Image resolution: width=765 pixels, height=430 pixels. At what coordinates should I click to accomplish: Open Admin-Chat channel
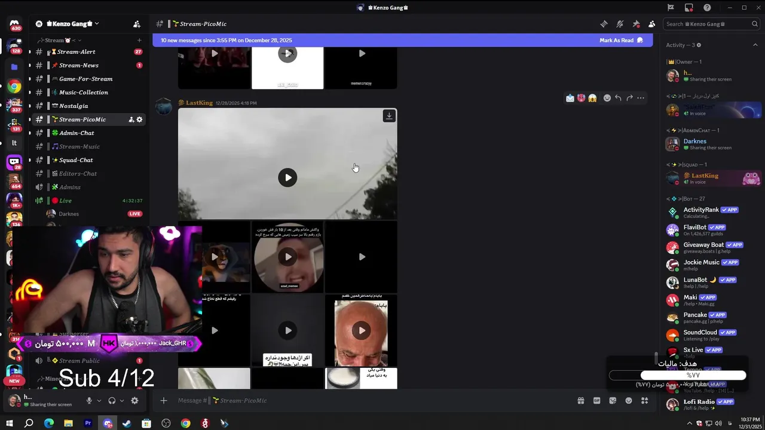coord(88,133)
